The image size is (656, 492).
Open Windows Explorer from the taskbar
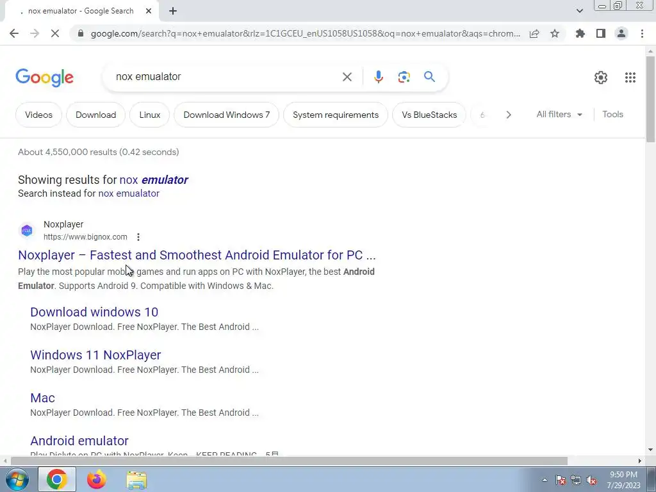pyautogui.click(x=136, y=480)
